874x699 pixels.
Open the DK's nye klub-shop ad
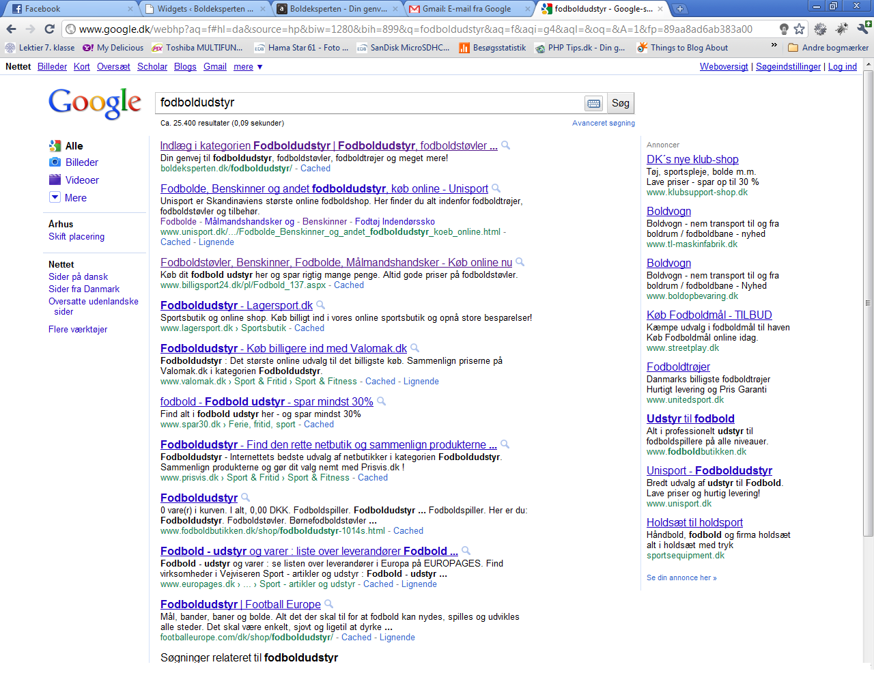coord(692,160)
